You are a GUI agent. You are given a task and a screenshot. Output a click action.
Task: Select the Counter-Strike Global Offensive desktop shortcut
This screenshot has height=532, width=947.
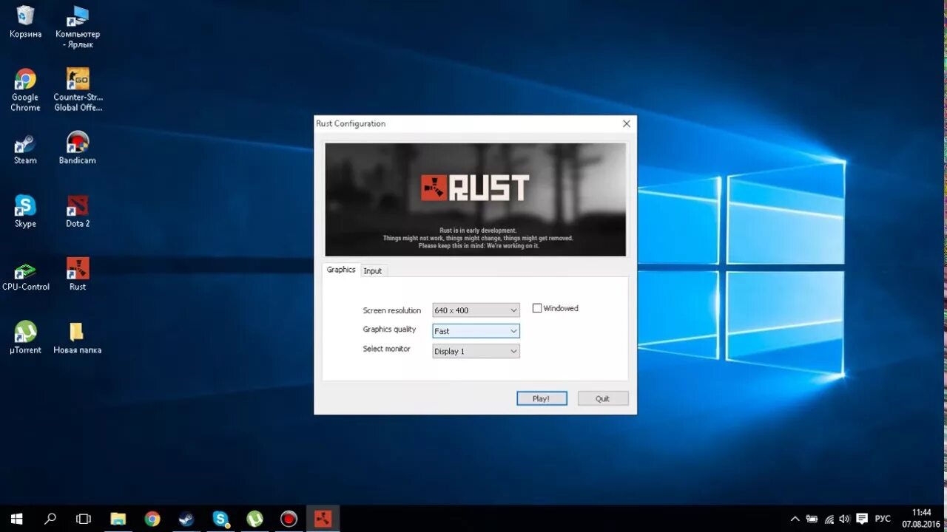tap(78, 90)
